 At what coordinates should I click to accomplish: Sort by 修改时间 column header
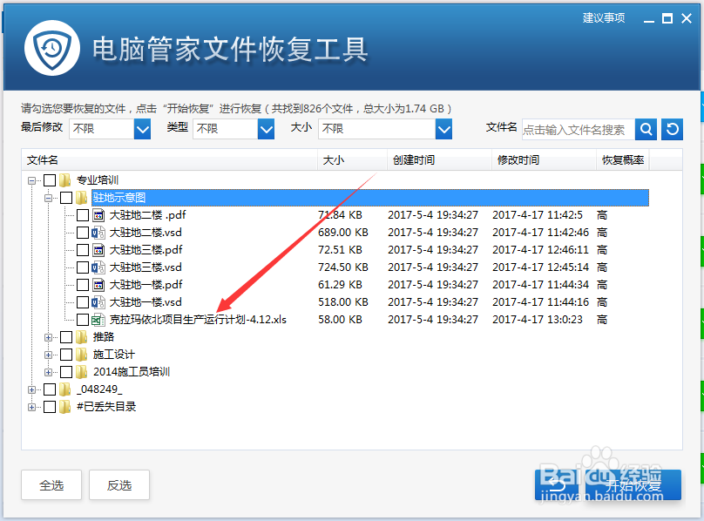545,160
